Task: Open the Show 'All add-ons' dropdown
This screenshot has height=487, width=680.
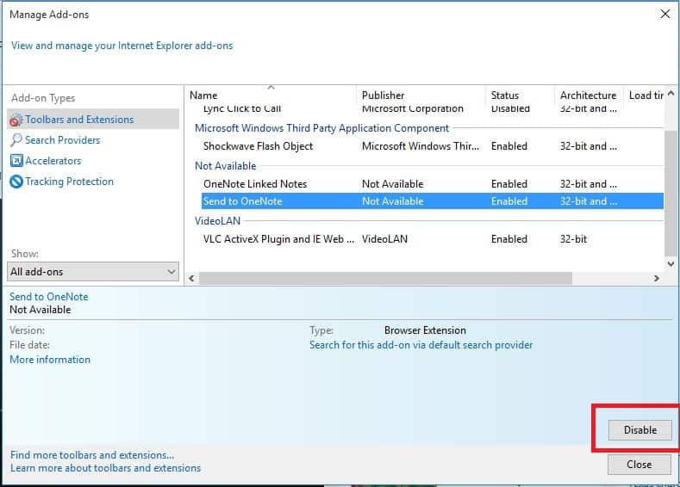Action: point(93,272)
